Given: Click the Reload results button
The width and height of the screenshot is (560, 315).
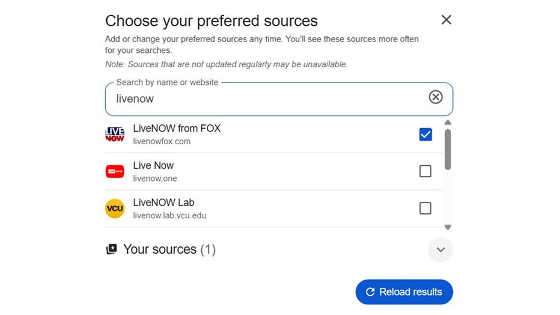Looking at the screenshot, I should 404,292.
